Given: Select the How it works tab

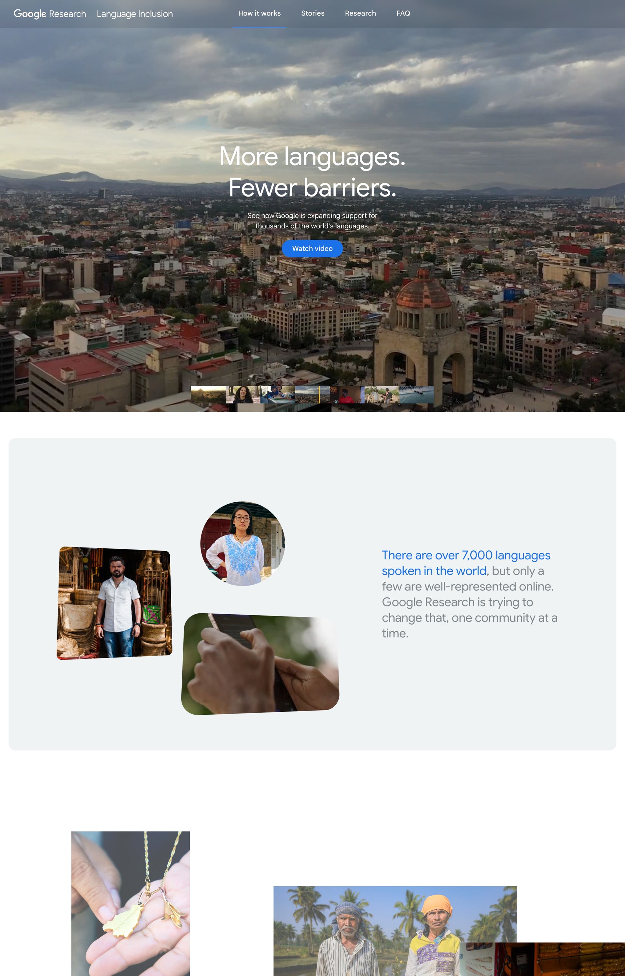Looking at the screenshot, I should coord(259,13).
